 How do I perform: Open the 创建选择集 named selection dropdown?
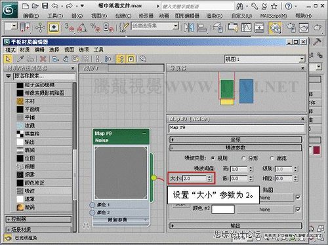[x=175, y=26]
